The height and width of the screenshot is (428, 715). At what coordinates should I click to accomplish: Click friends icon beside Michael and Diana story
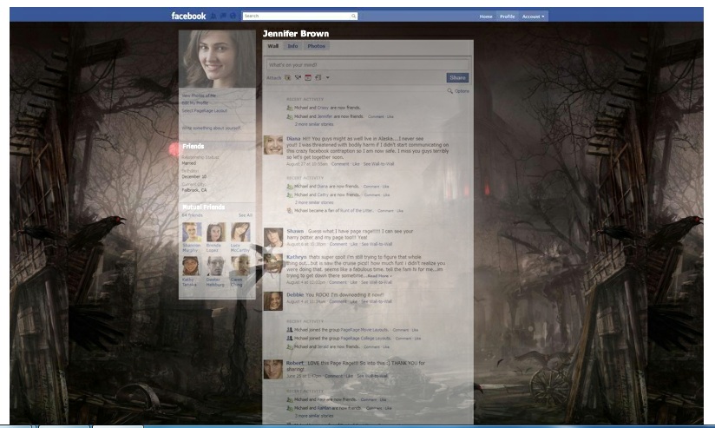pyautogui.click(x=289, y=187)
